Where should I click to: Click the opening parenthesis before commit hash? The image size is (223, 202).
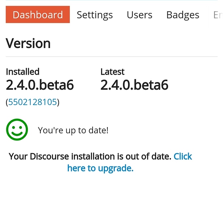pos(7,102)
